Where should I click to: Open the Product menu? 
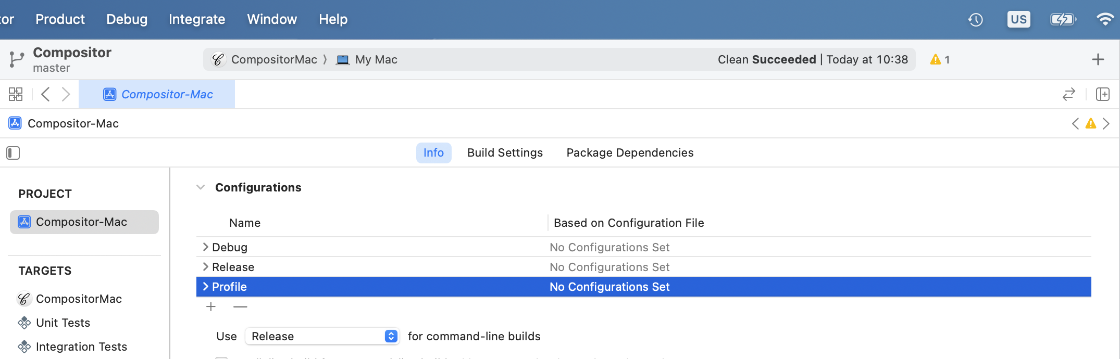point(60,19)
